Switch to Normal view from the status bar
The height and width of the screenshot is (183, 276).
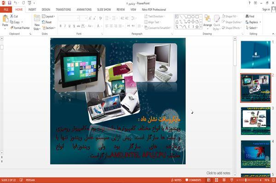[x=209, y=180]
